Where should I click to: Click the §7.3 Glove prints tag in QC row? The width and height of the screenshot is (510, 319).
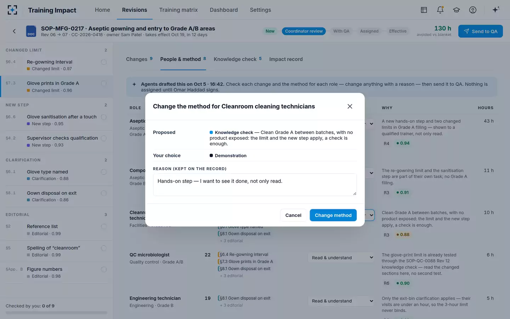click(245, 262)
